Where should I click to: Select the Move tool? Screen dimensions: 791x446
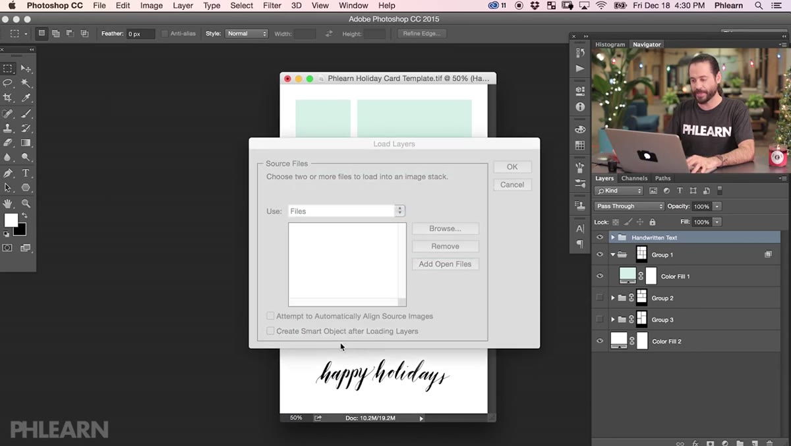26,68
